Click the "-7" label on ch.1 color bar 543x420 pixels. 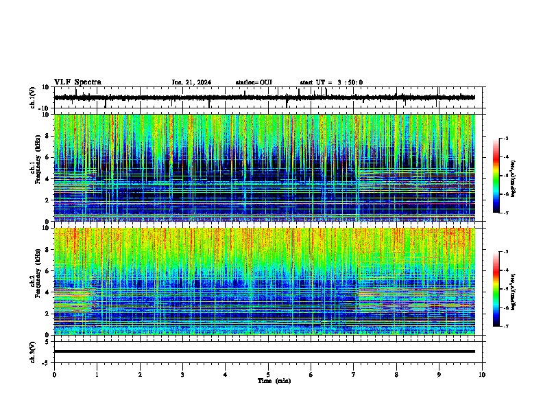click(x=505, y=213)
